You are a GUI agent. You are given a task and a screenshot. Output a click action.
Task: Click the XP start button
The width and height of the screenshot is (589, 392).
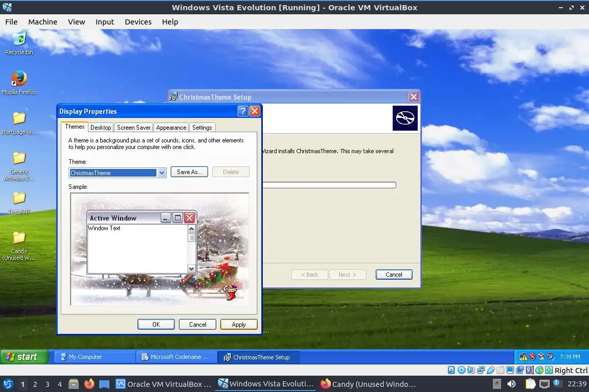point(25,357)
